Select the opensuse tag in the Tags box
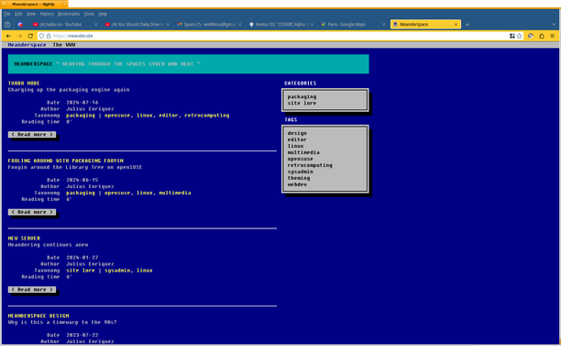 pyautogui.click(x=300, y=159)
